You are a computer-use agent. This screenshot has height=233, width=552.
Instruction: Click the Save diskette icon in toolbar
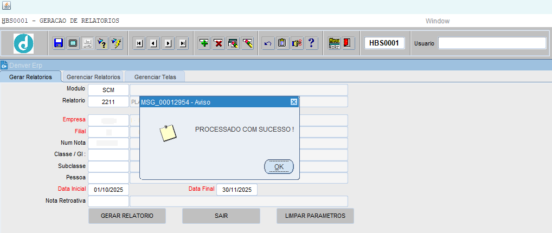click(x=59, y=43)
